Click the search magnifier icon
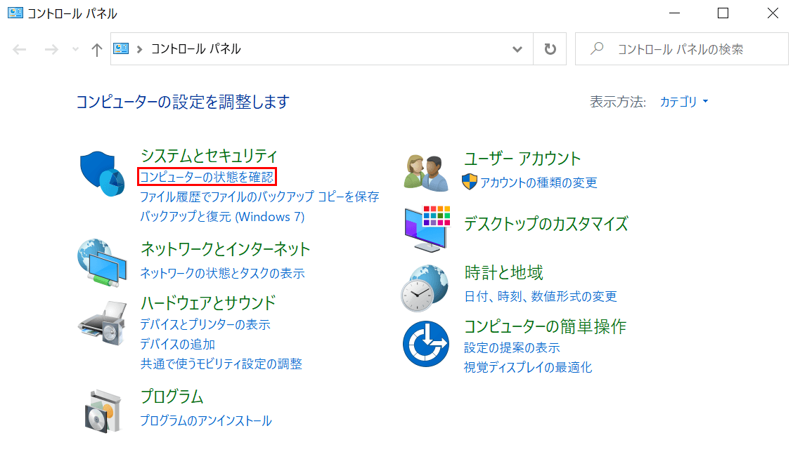This screenshot has height=452, width=793. (x=598, y=48)
